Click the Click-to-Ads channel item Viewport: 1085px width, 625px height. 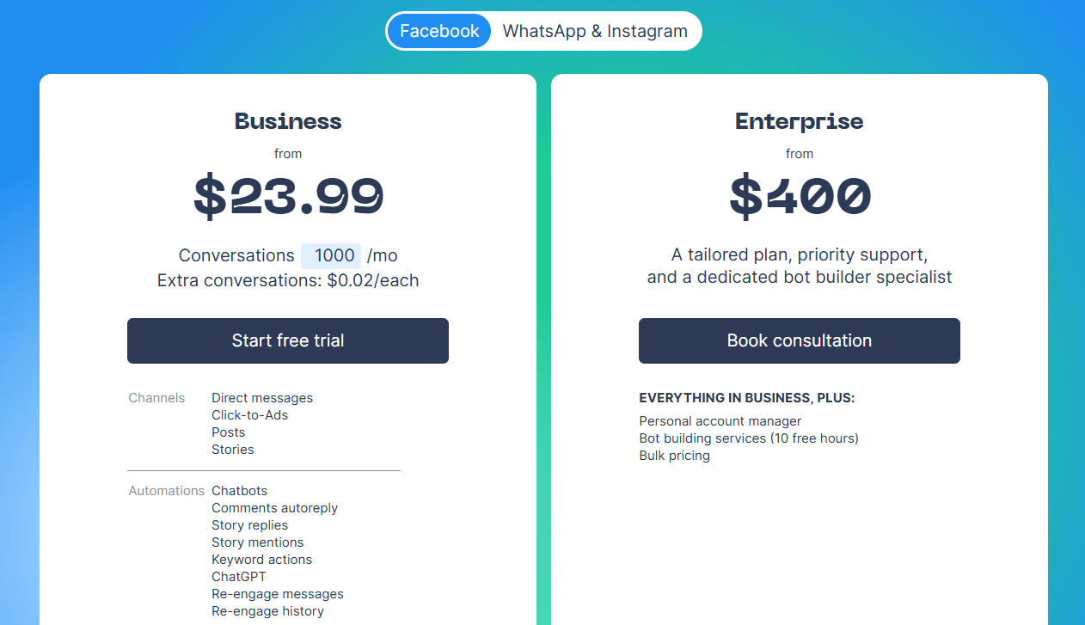tap(249, 414)
